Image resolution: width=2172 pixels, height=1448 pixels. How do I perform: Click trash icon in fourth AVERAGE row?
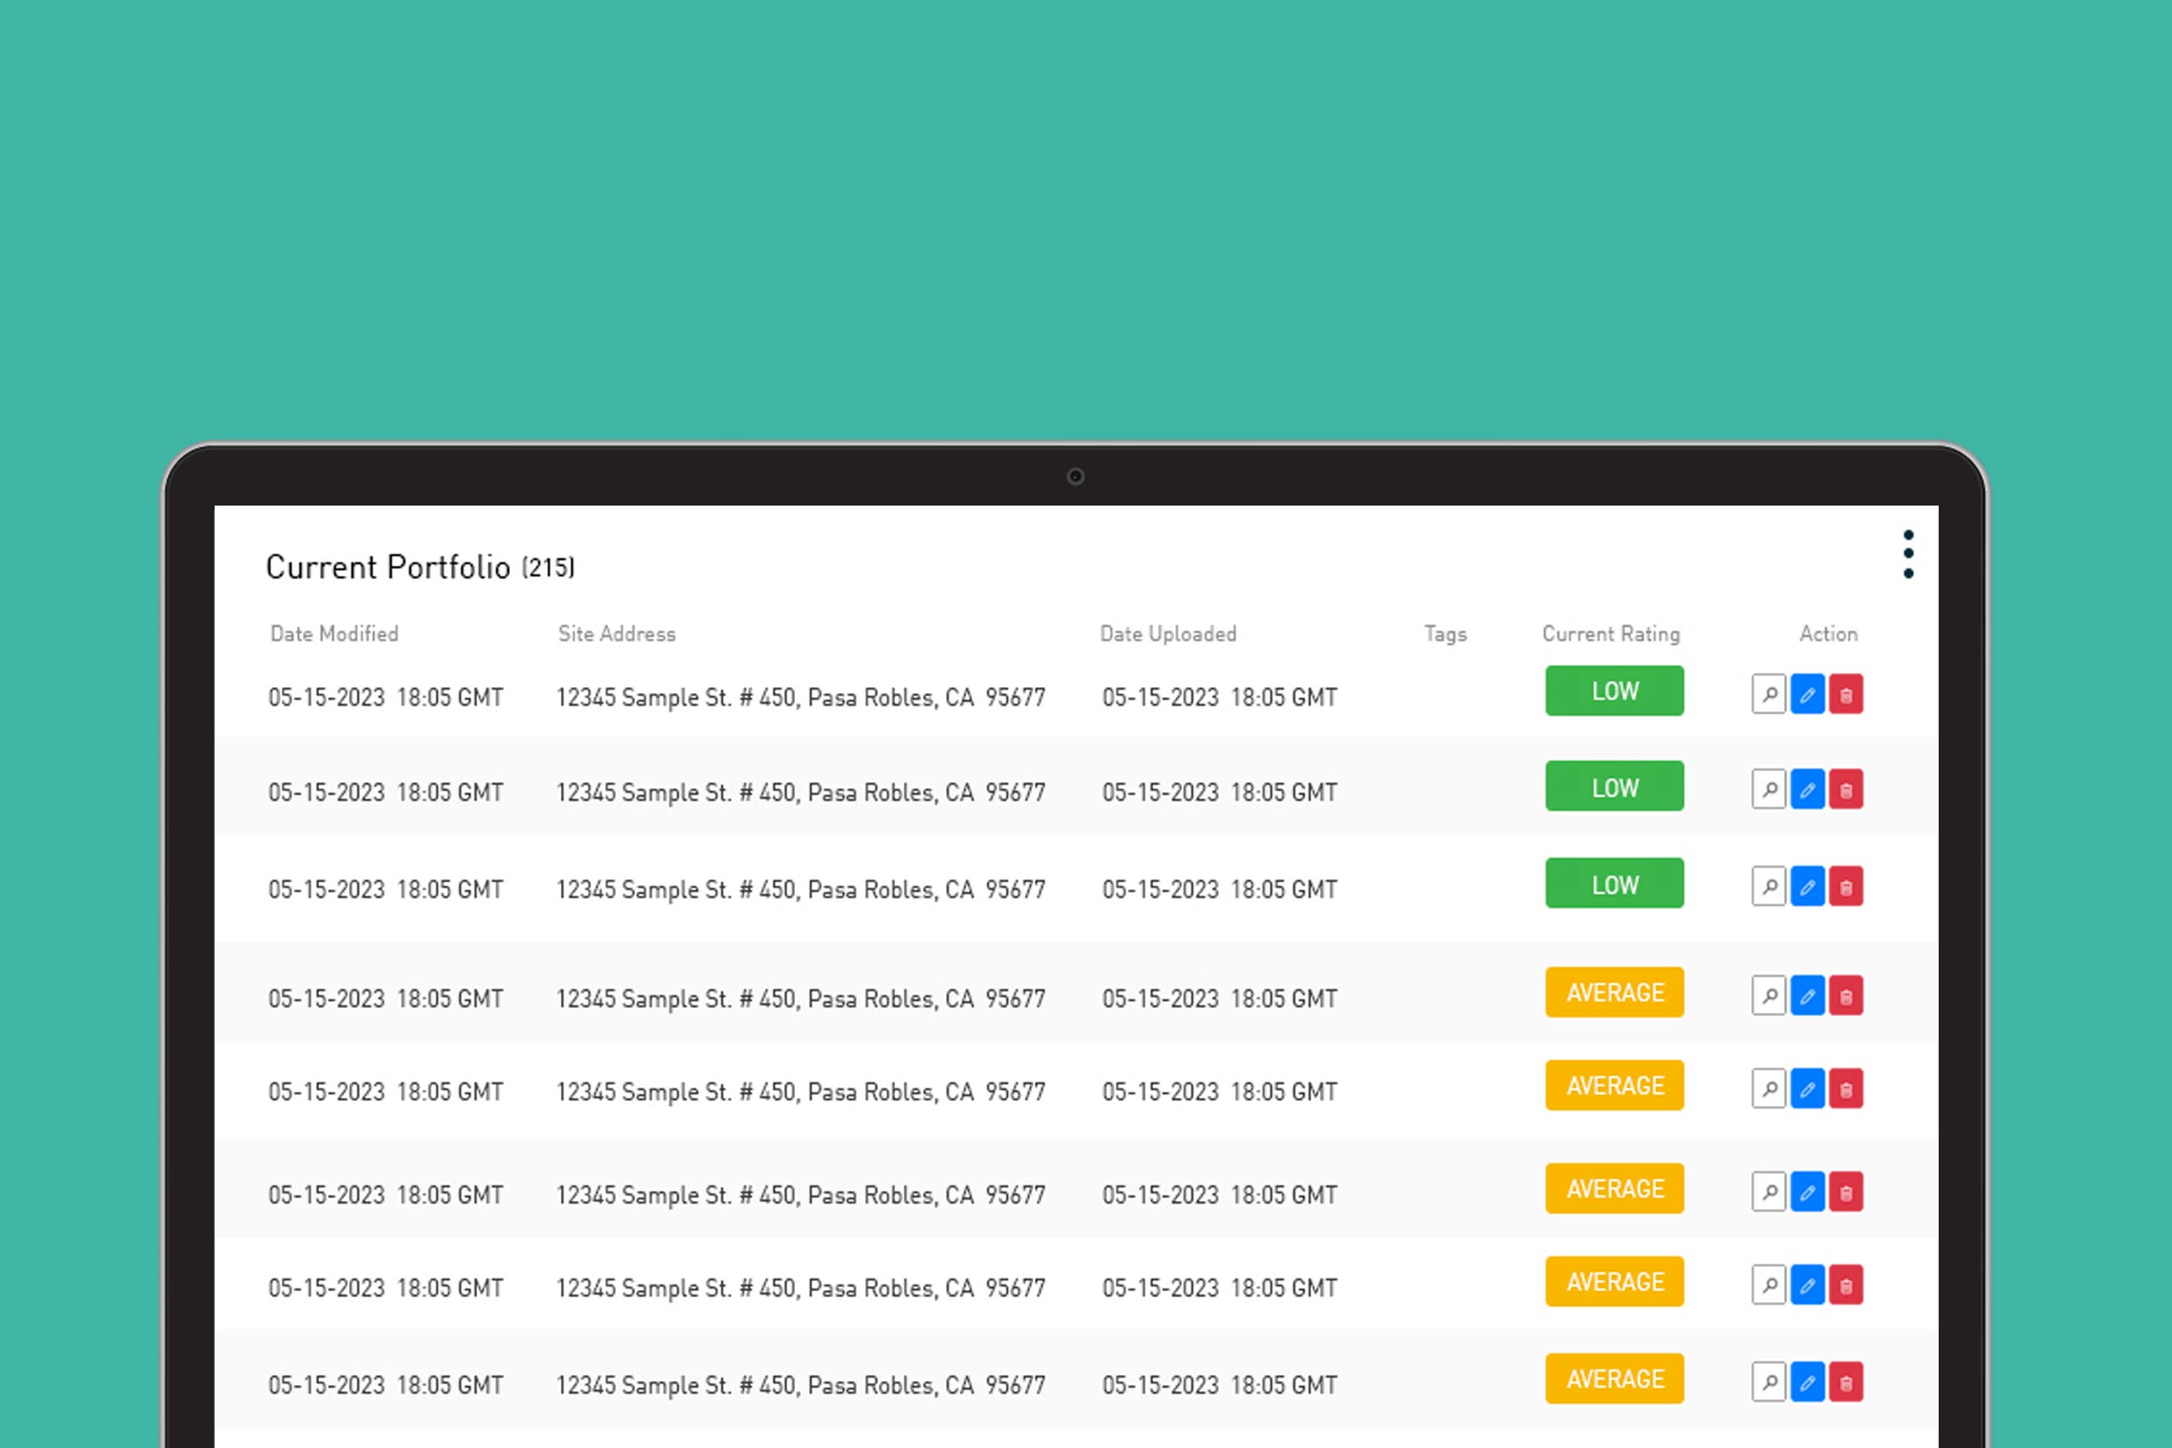click(x=1846, y=1284)
